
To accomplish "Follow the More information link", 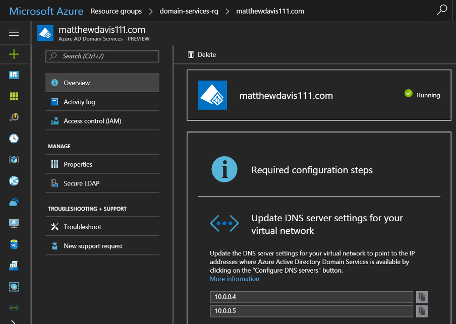I will [x=235, y=279].
